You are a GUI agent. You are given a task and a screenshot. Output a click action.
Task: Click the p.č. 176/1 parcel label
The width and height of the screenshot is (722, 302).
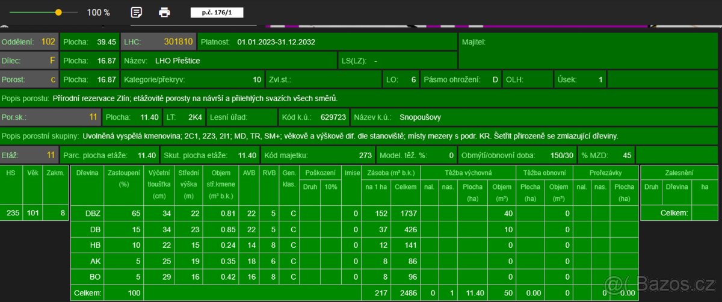[217, 12]
